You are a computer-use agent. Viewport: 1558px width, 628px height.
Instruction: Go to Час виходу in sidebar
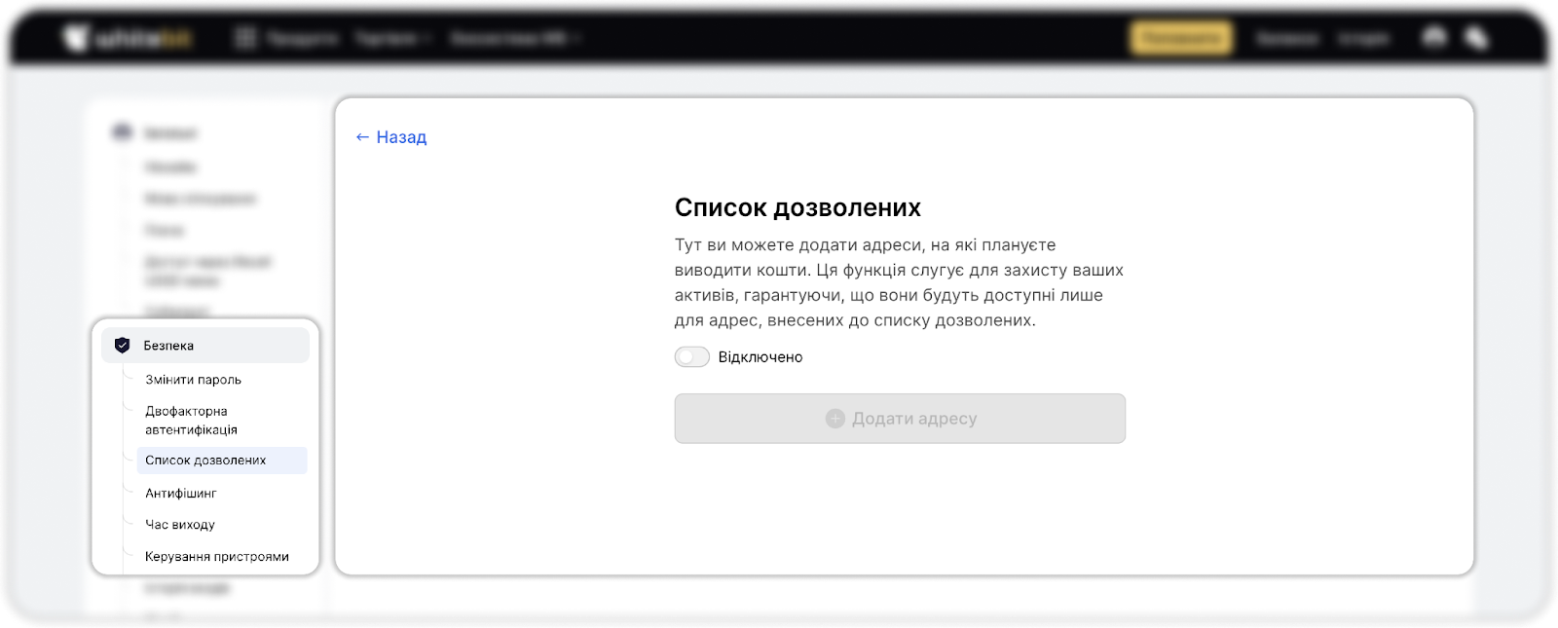[x=180, y=525]
